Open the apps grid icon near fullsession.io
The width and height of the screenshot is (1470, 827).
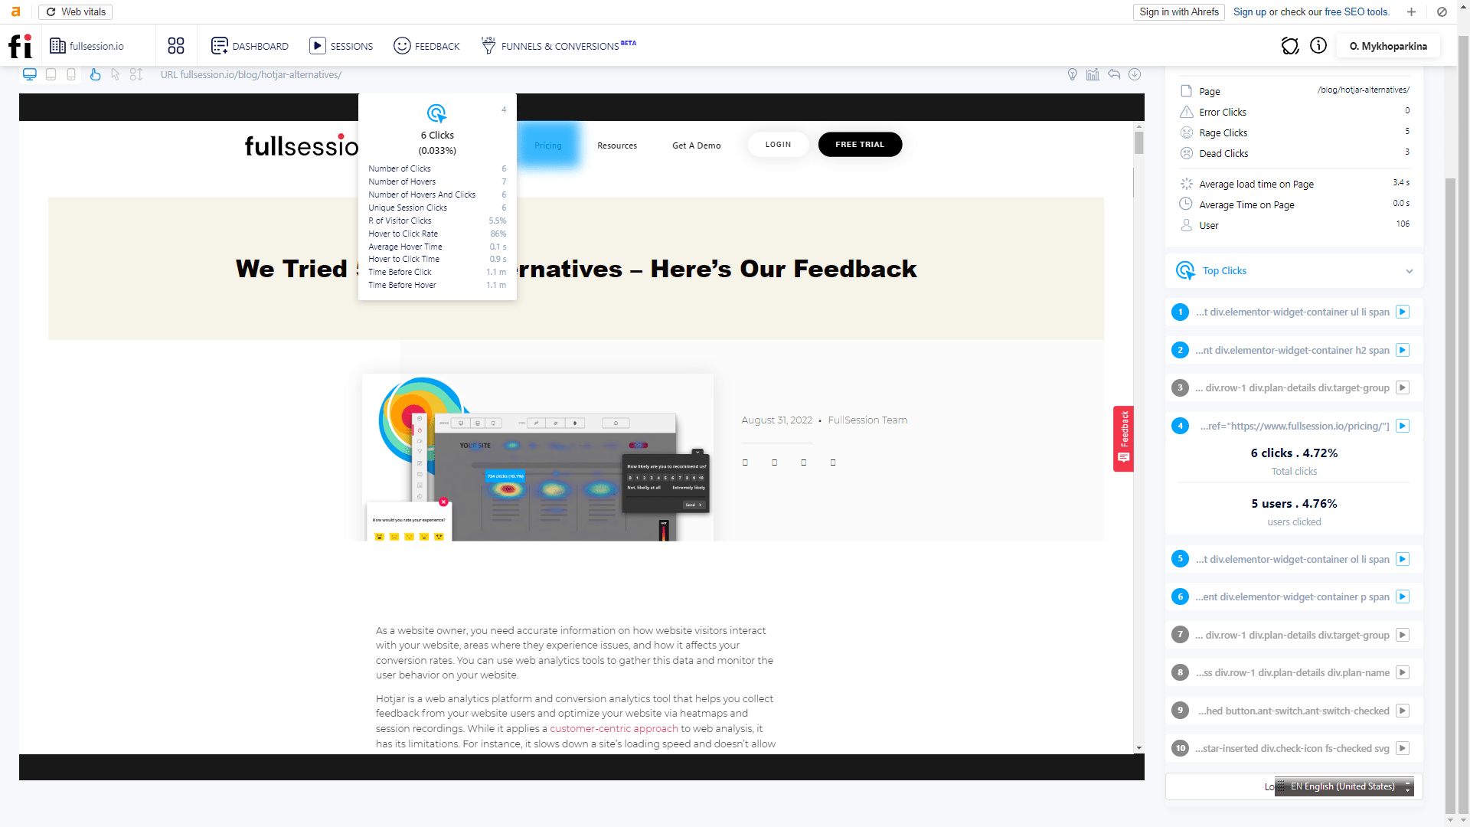coord(175,46)
